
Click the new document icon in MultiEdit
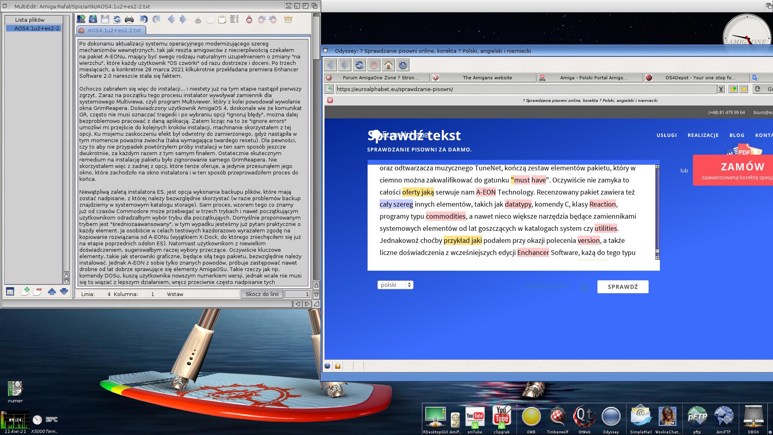[81, 19]
